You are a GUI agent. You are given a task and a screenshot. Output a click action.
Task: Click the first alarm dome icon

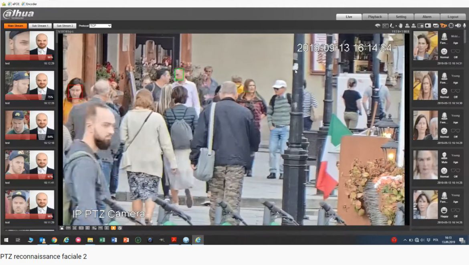click(x=407, y=26)
